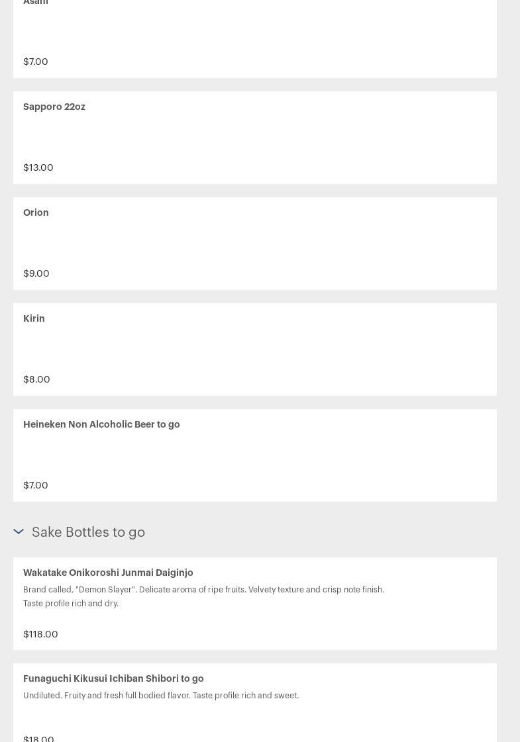520x742 pixels.
Task: Open the Sapporo 22oz menu item
Action: pos(54,107)
